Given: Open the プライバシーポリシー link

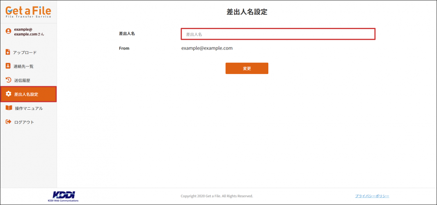Looking at the screenshot, I should [x=372, y=196].
